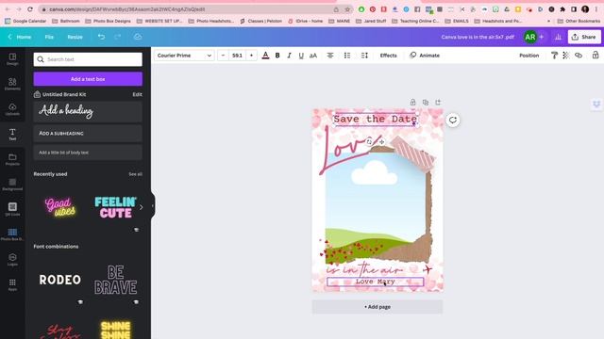Select the Shine font combination

click(115, 330)
